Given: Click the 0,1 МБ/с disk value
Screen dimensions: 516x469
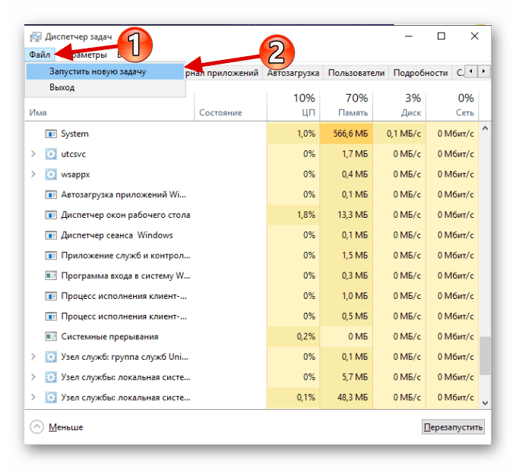Looking at the screenshot, I should click(x=404, y=134).
